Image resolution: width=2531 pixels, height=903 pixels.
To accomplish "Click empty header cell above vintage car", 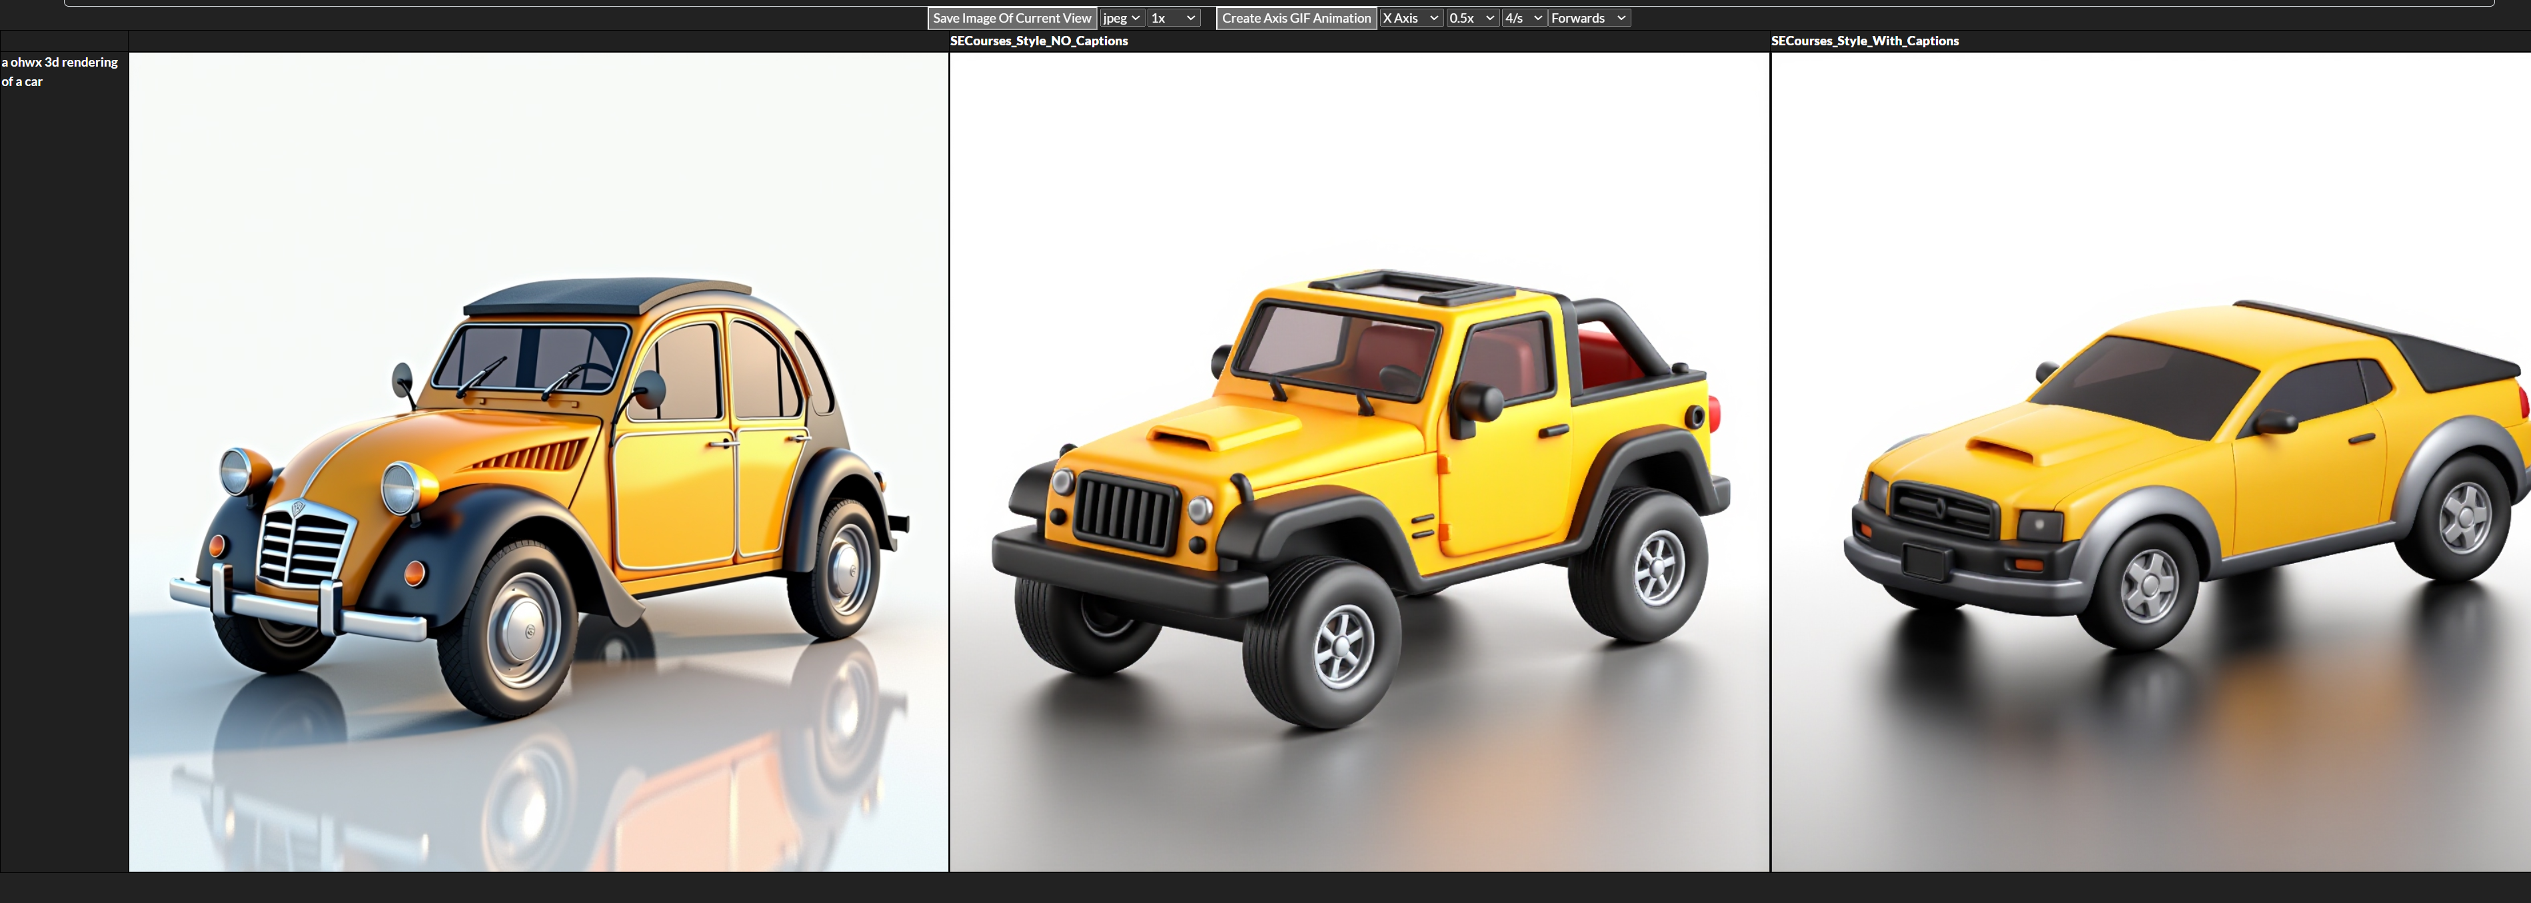I will coord(538,41).
